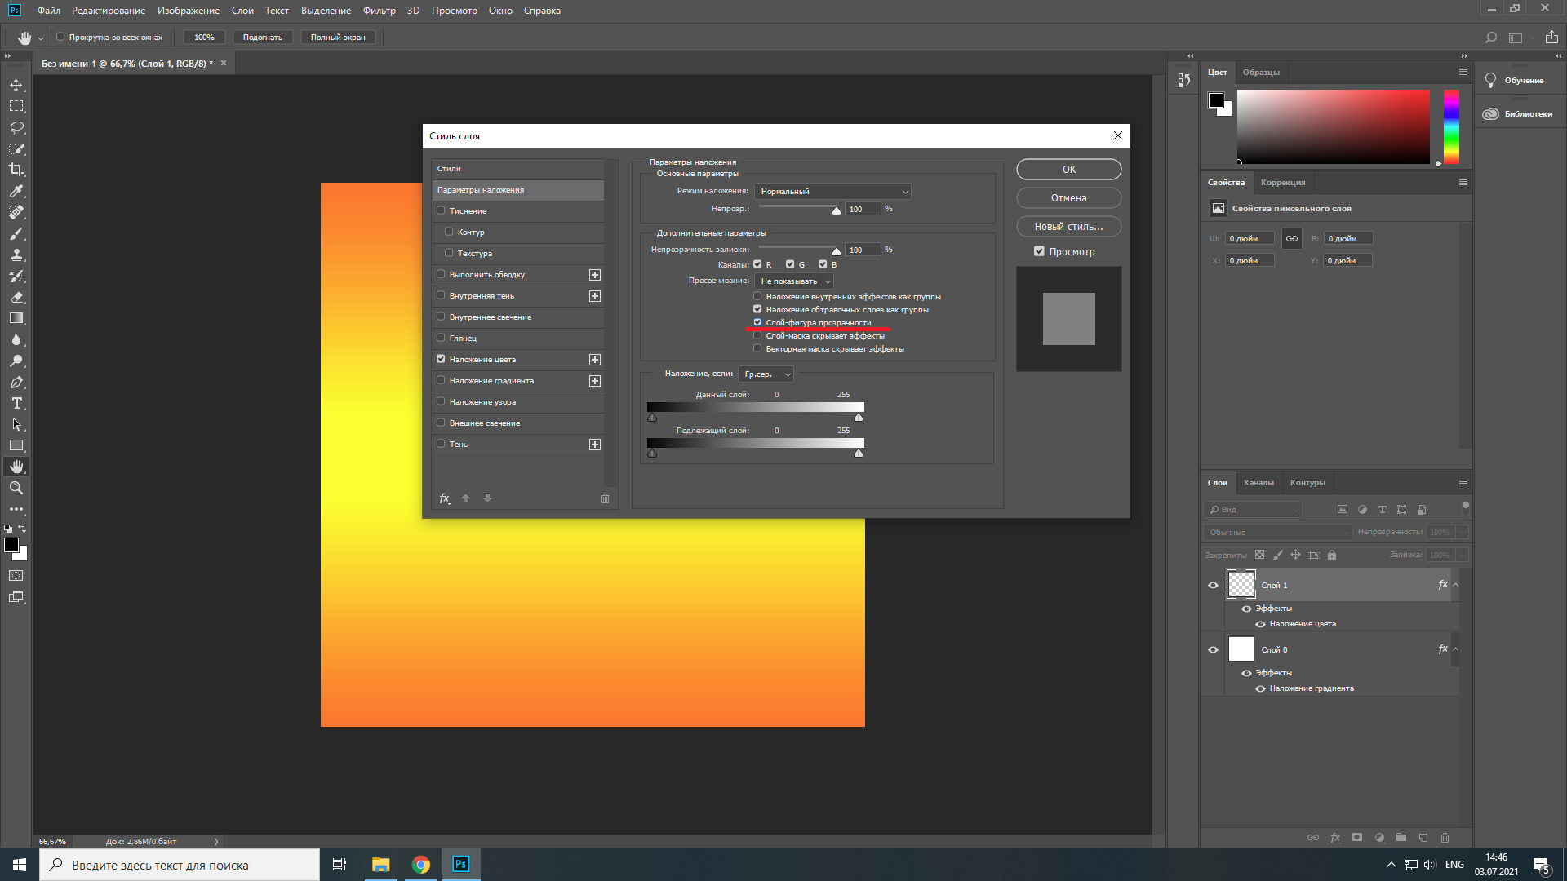Screen dimensions: 1567x881
Task: Hide Слой 1 using its eye icon
Action: click(1213, 585)
